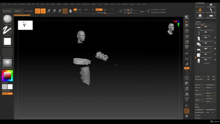
Task: Toggle the Mrgb channel button
Action: click(79, 10)
